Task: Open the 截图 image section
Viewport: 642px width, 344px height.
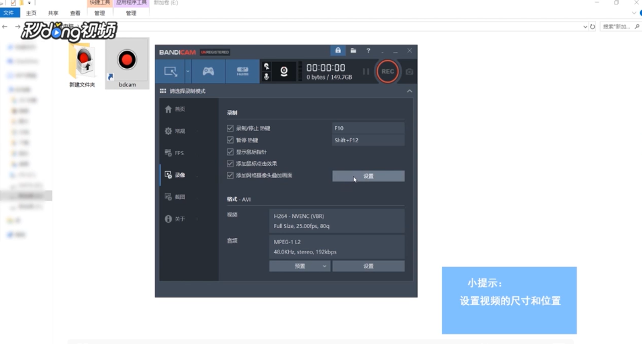Action: [x=180, y=197]
